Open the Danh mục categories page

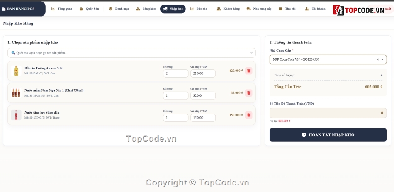click(119, 9)
